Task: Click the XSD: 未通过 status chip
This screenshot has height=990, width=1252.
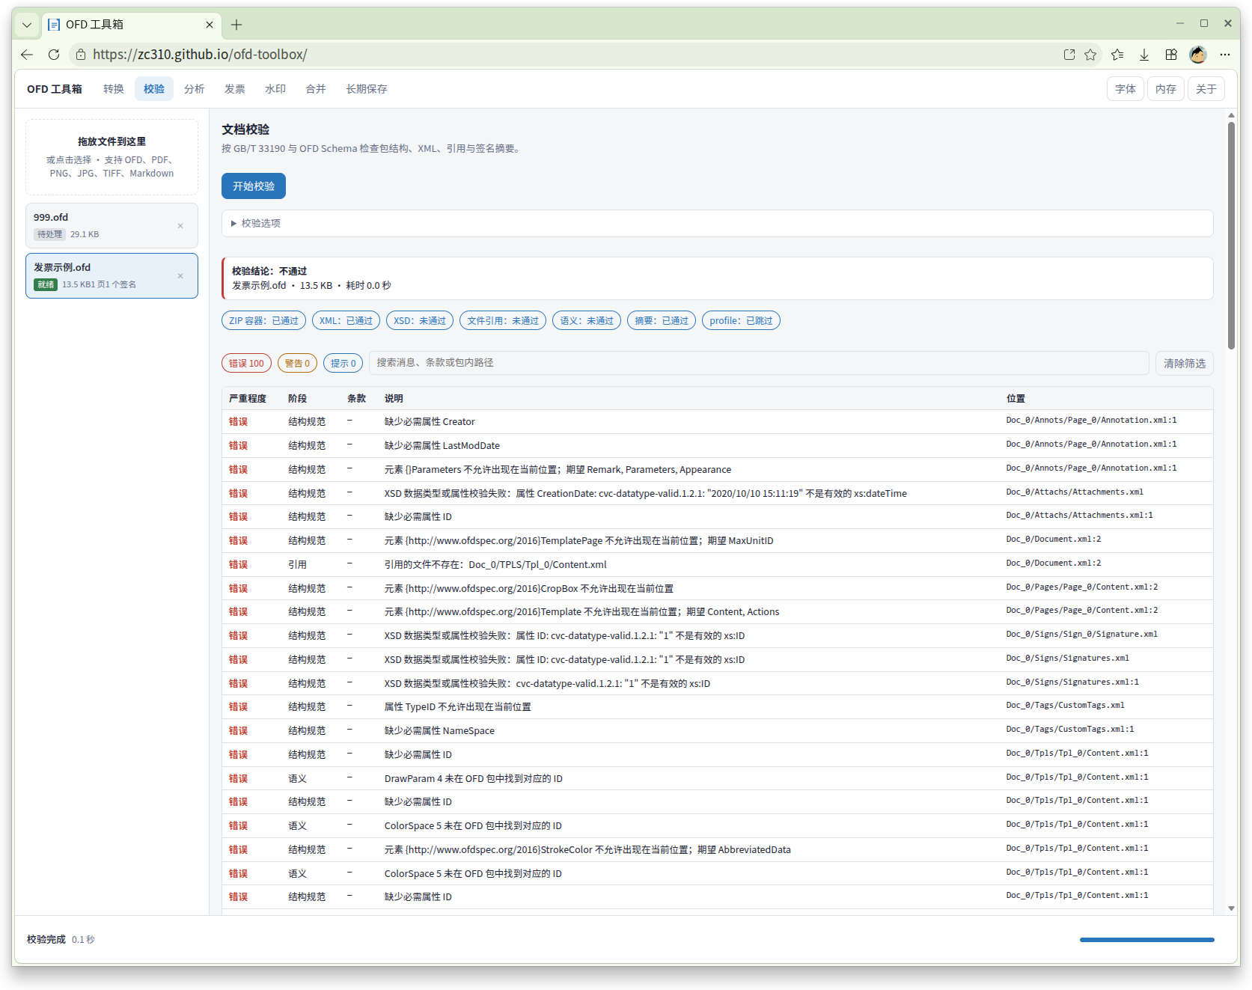Action: pyautogui.click(x=420, y=321)
